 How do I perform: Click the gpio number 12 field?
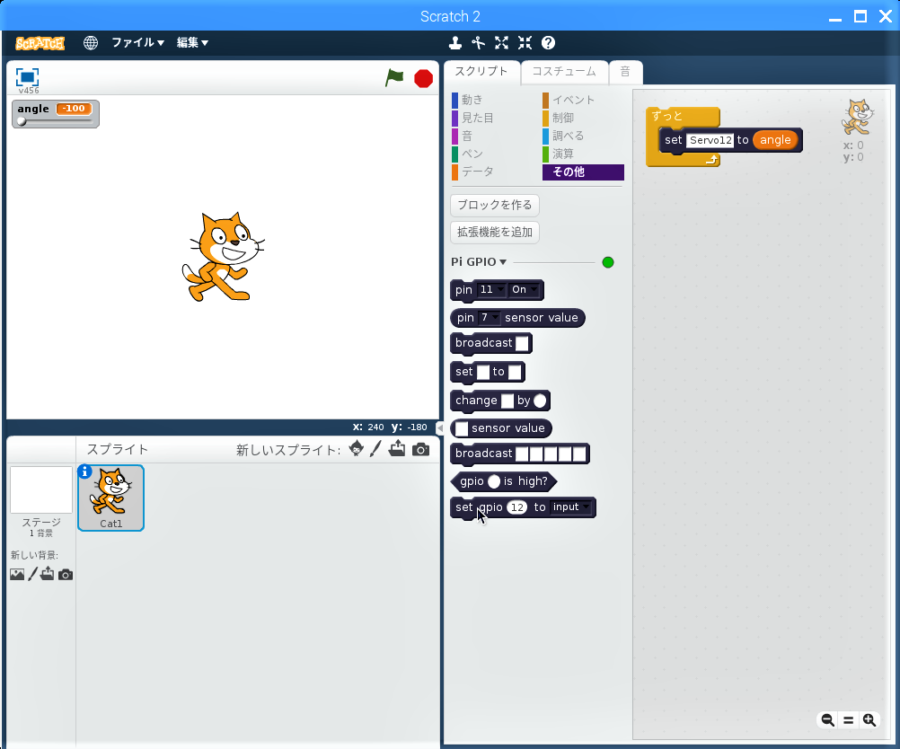tap(517, 507)
